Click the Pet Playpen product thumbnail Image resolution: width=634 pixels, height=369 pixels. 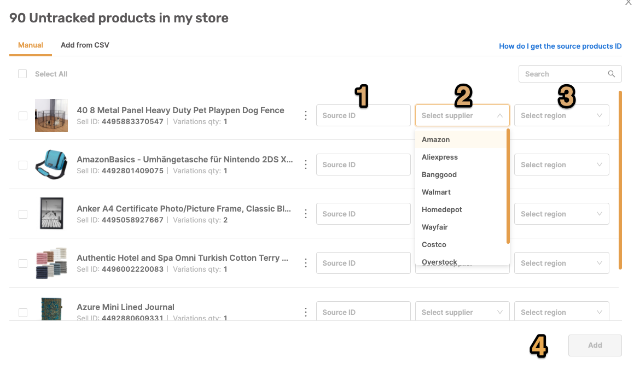point(51,115)
